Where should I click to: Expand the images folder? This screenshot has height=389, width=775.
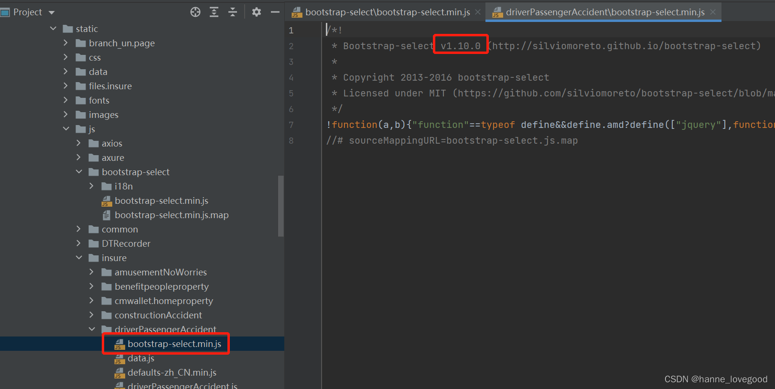point(66,115)
